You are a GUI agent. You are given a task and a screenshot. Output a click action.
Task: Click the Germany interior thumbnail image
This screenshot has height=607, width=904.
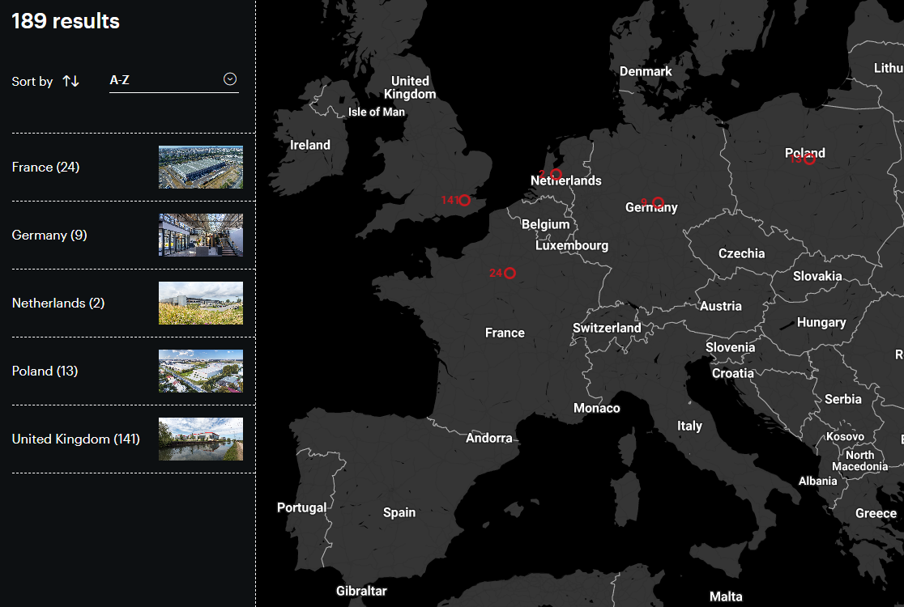tap(200, 235)
